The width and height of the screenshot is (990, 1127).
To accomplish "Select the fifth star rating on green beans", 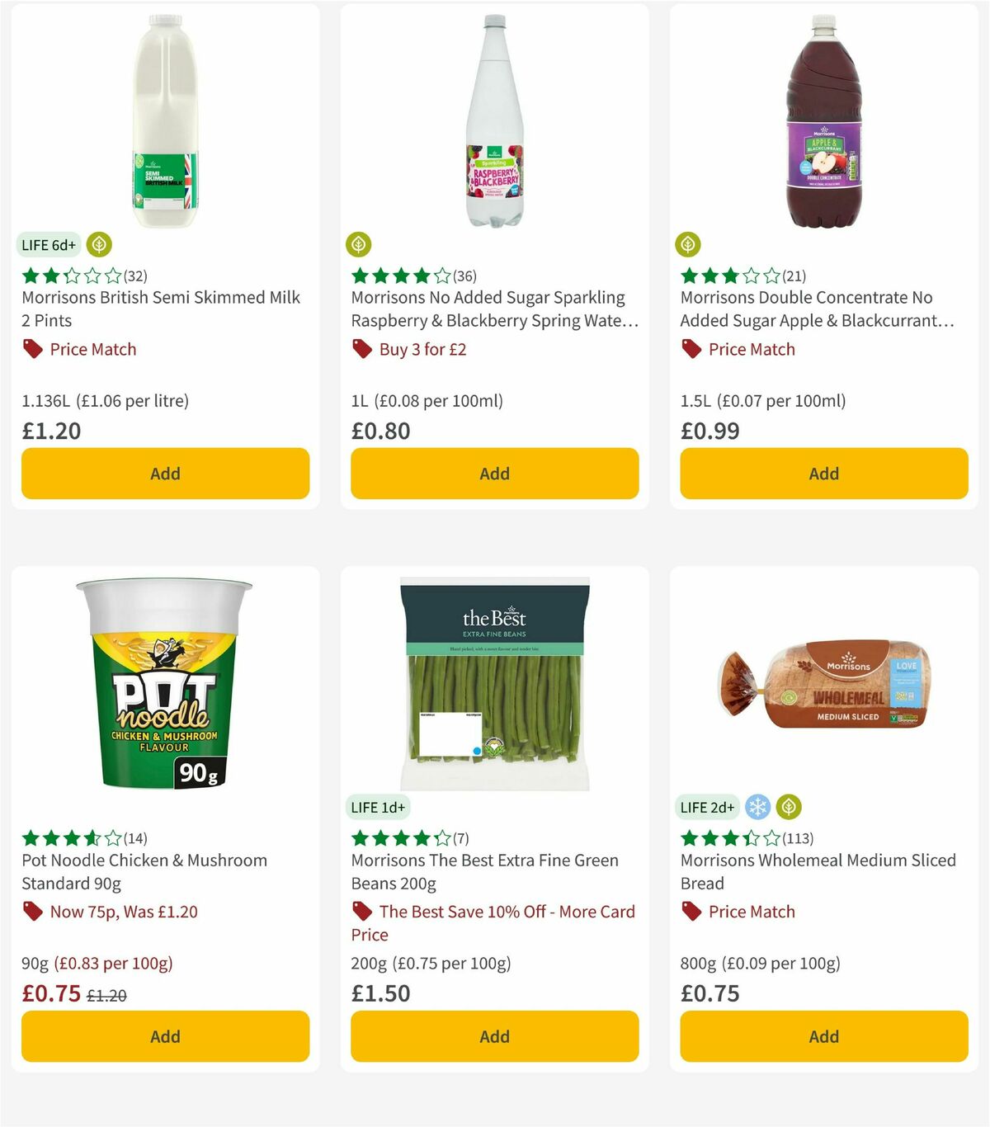I will point(443,837).
